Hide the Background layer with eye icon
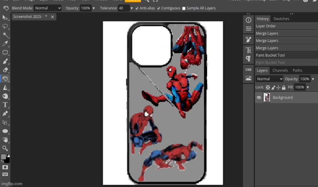The width and height of the screenshot is (318, 187). point(259,98)
